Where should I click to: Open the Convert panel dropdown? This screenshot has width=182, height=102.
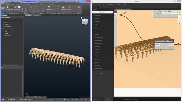[x=43, y=13]
